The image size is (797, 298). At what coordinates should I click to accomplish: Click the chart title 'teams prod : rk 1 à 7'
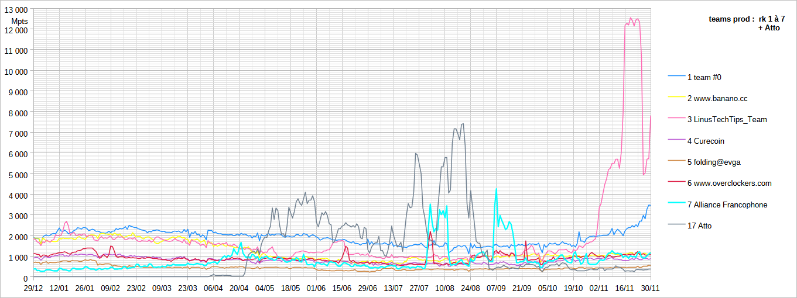point(747,19)
